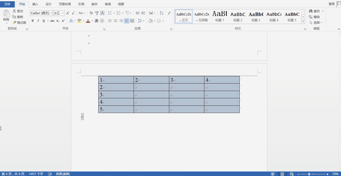Apply the yellow text highlight color

click(x=79, y=21)
